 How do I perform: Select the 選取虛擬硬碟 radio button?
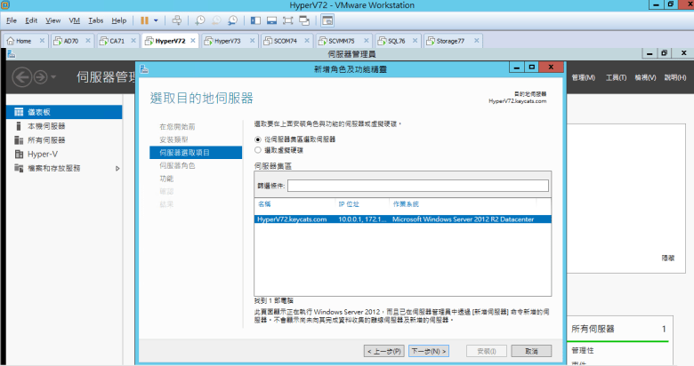pos(258,150)
